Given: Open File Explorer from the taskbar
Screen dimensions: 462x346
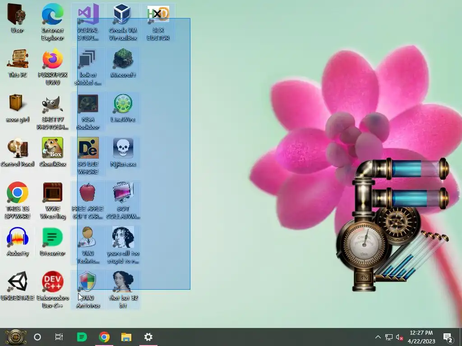Looking at the screenshot, I should click(x=126, y=337).
